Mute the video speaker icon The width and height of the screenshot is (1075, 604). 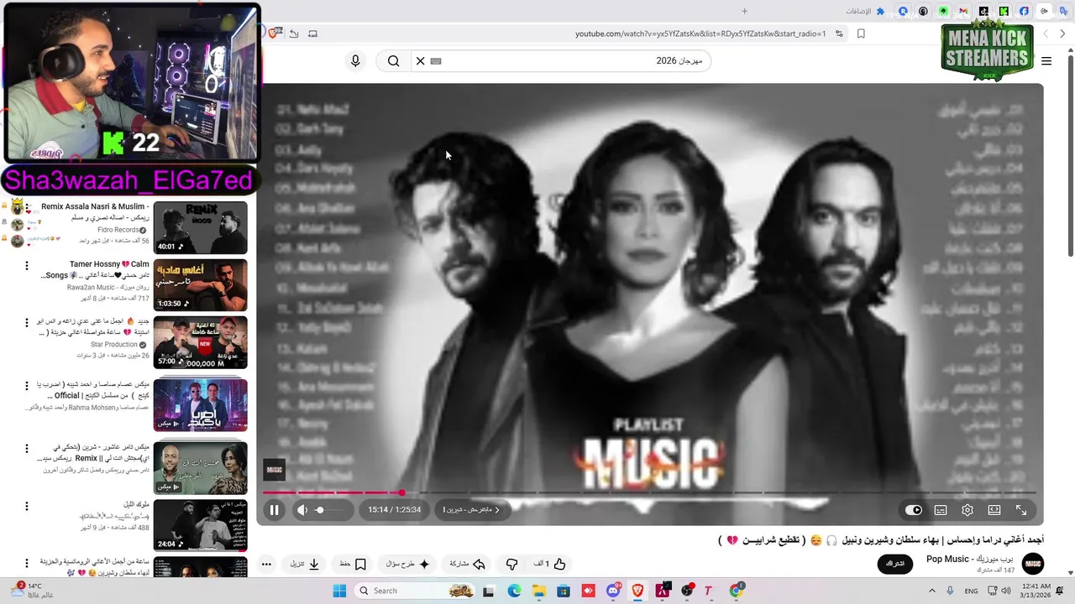click(302, 510)
